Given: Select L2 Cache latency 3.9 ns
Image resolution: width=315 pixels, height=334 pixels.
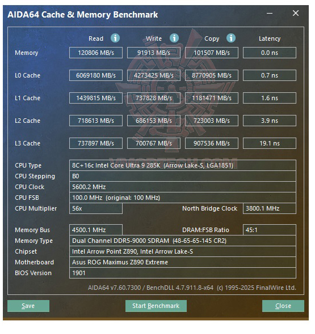Looking at the screenshot, I should [270, 121].
